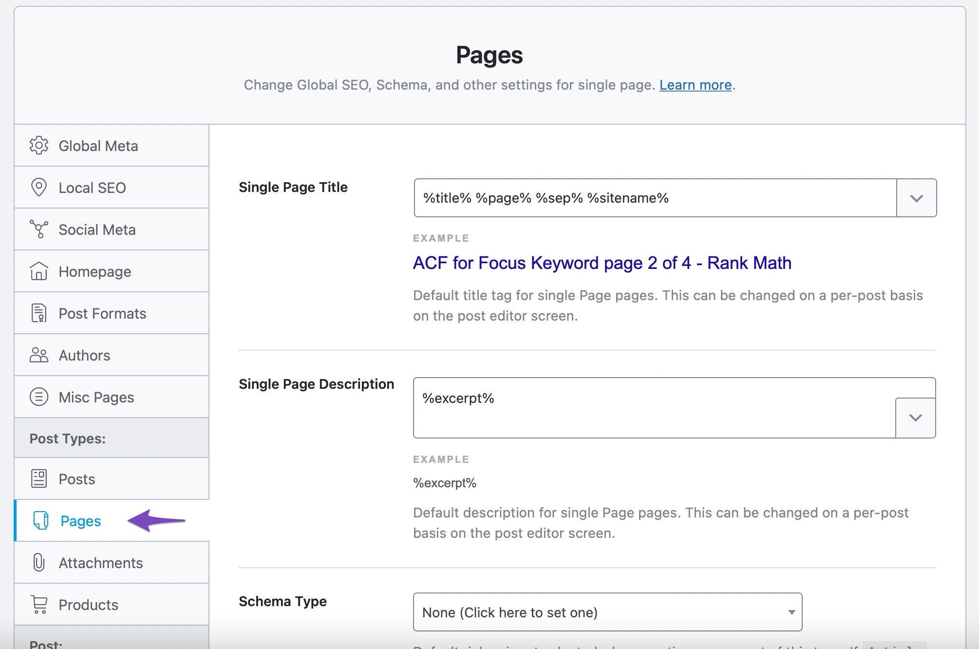Expand the Single Page Title dropdown
Screen dimensions: 979x649
pyautogui.click(x=917, y=198)
